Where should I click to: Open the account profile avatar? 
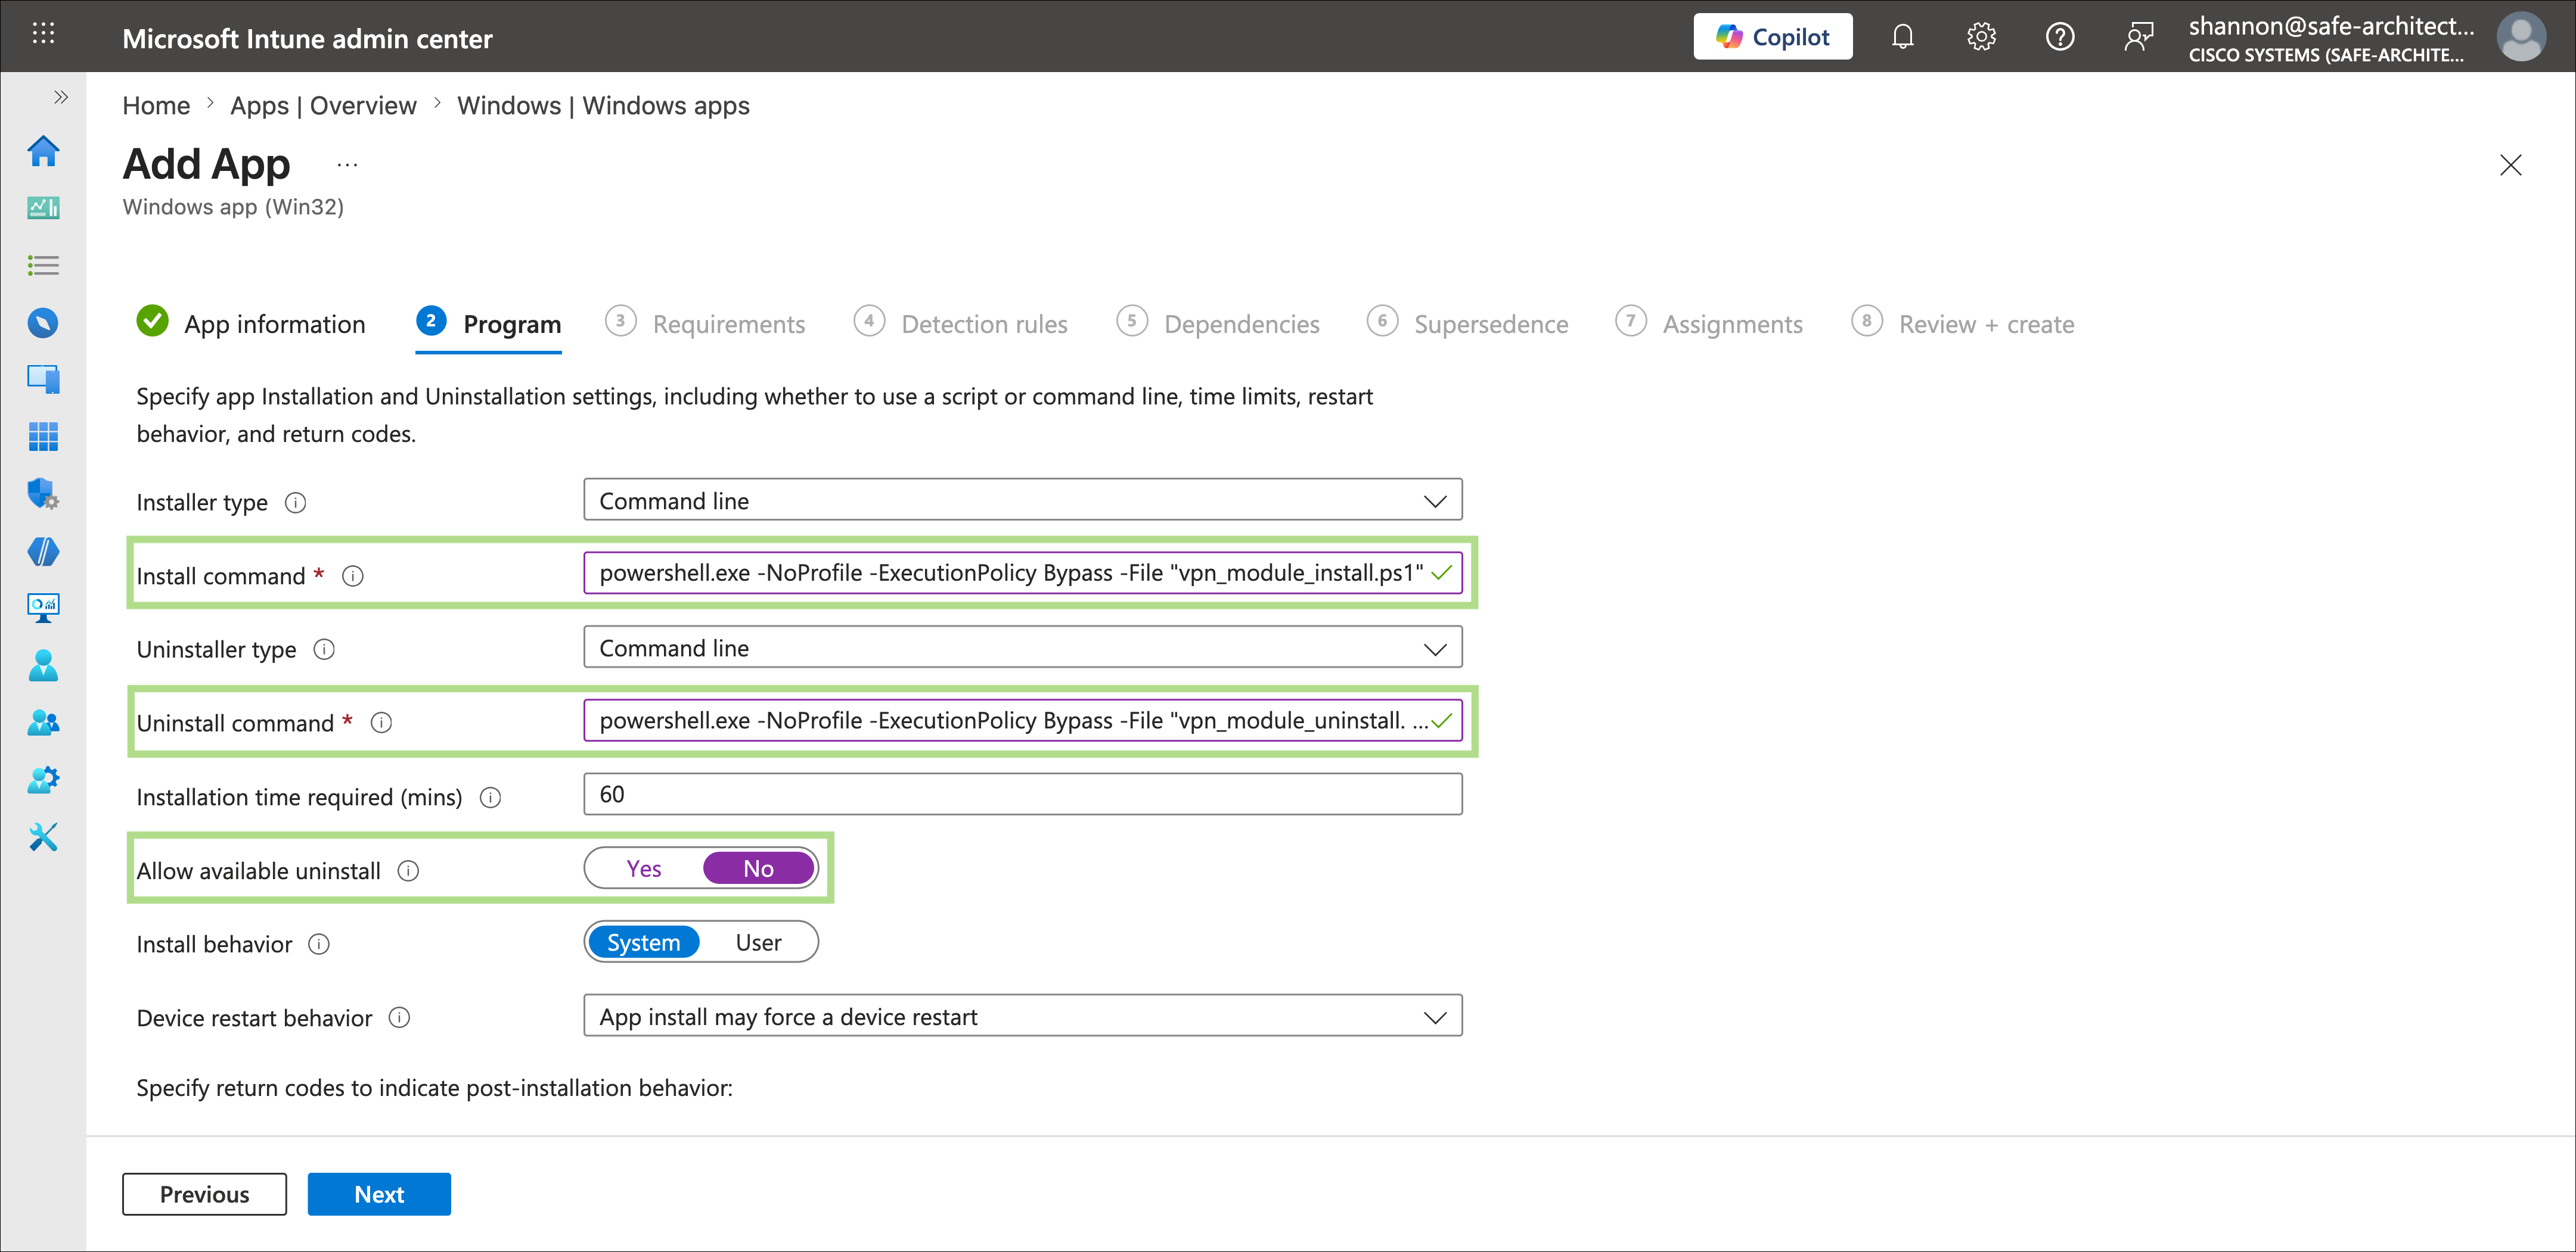coord(2521,37)
